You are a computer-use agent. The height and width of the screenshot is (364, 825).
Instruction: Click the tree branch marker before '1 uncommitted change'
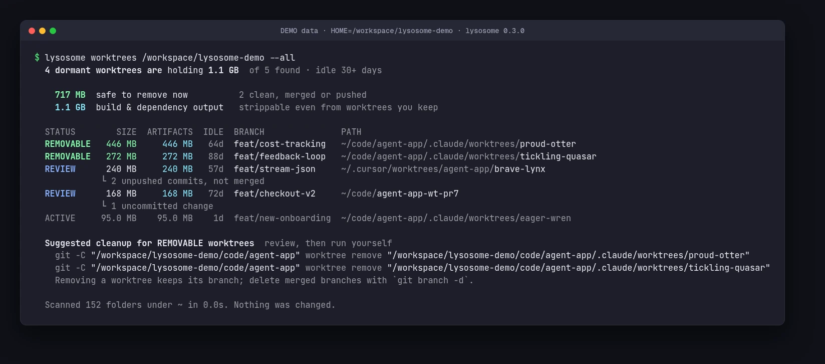tap(104, 205)
